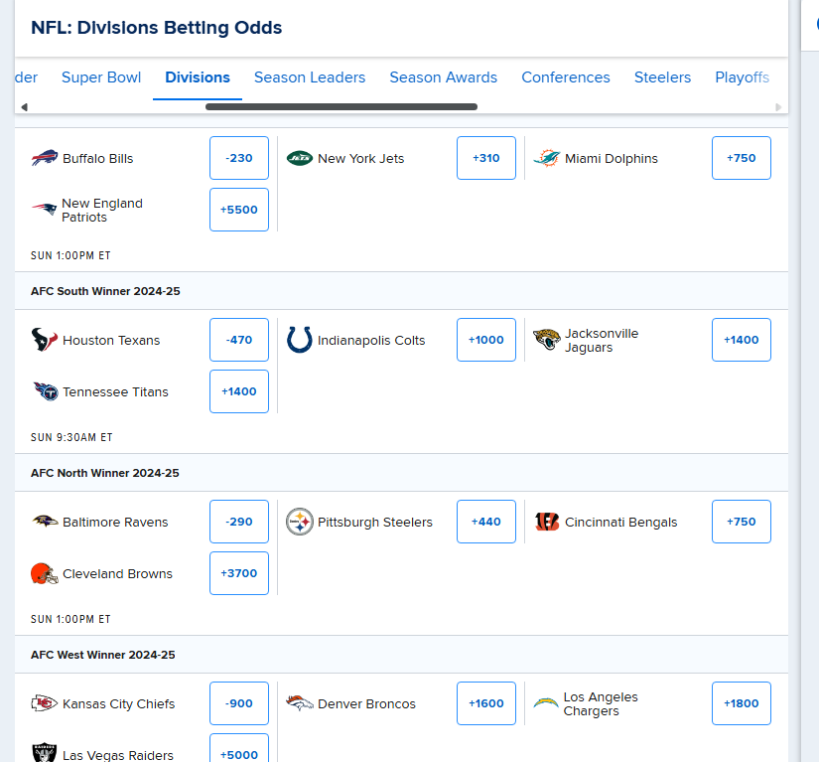This screenshot has height=762, width=819.
Task: Open the Season Awards tab
Action: 444,77
